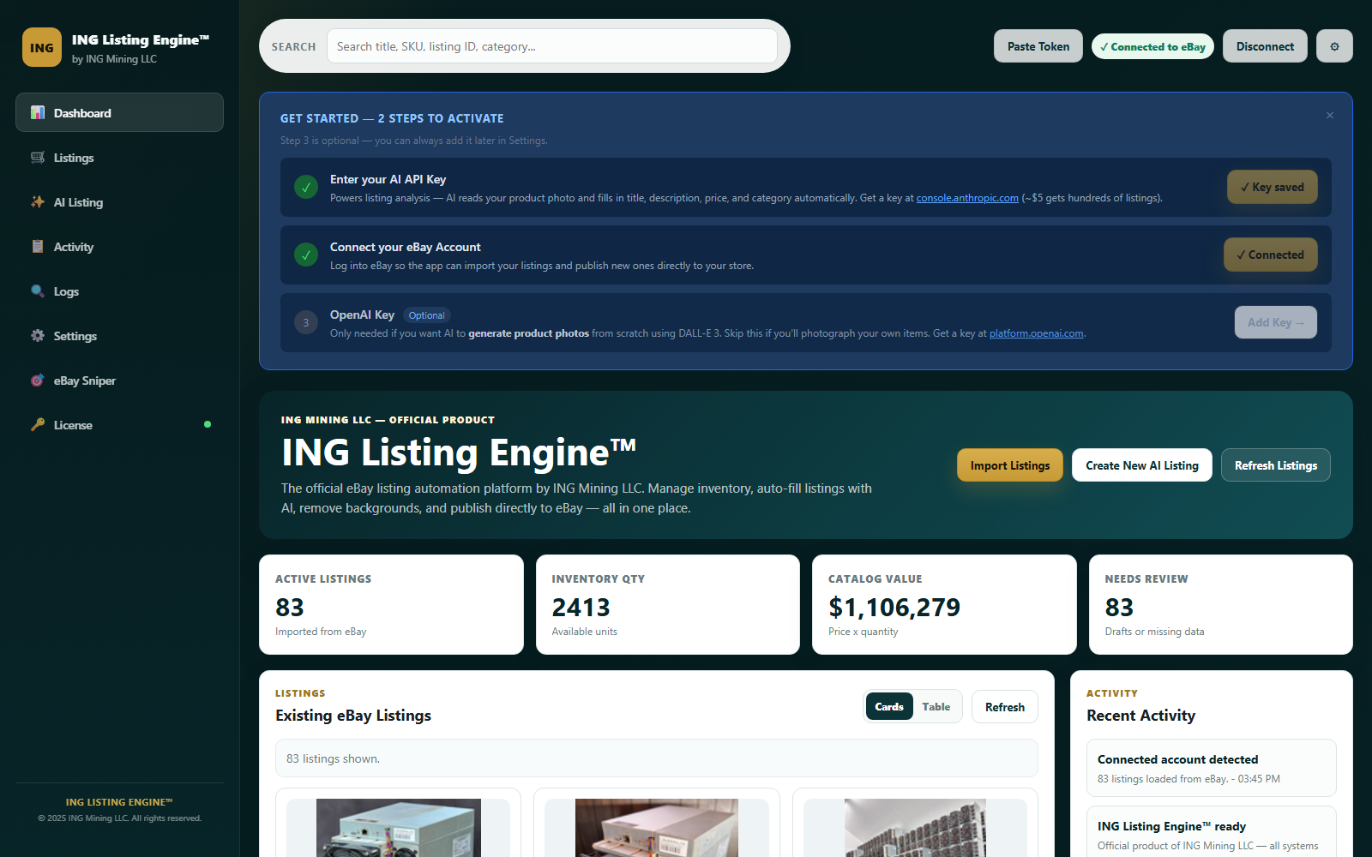Screen dimensions: 1372x857
Task: Click 'Connected account detected' activity entry
Action: (1212, 768)
